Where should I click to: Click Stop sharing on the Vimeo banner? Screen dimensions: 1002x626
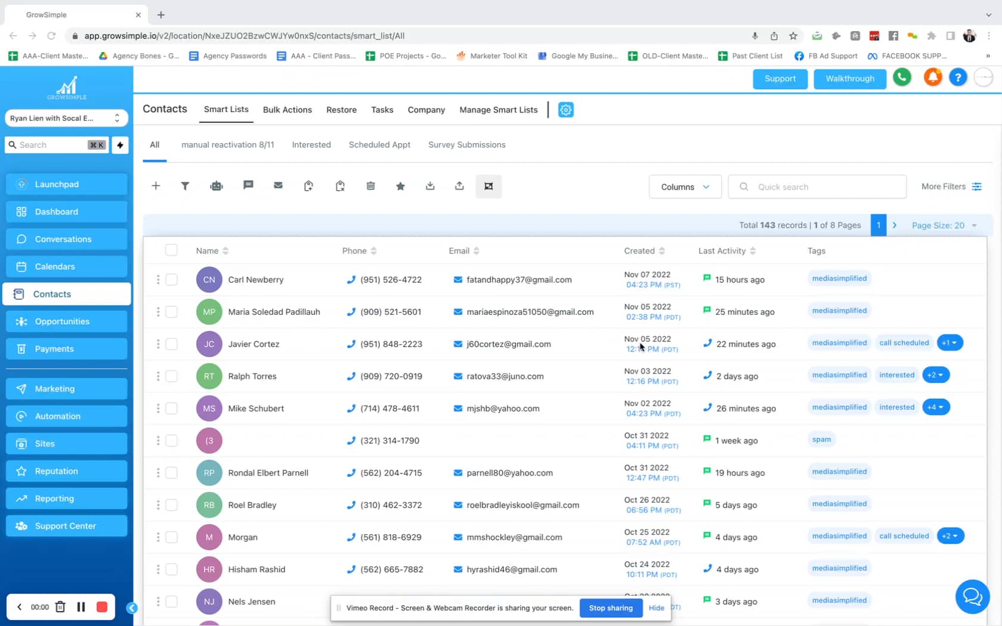[610, 608]
